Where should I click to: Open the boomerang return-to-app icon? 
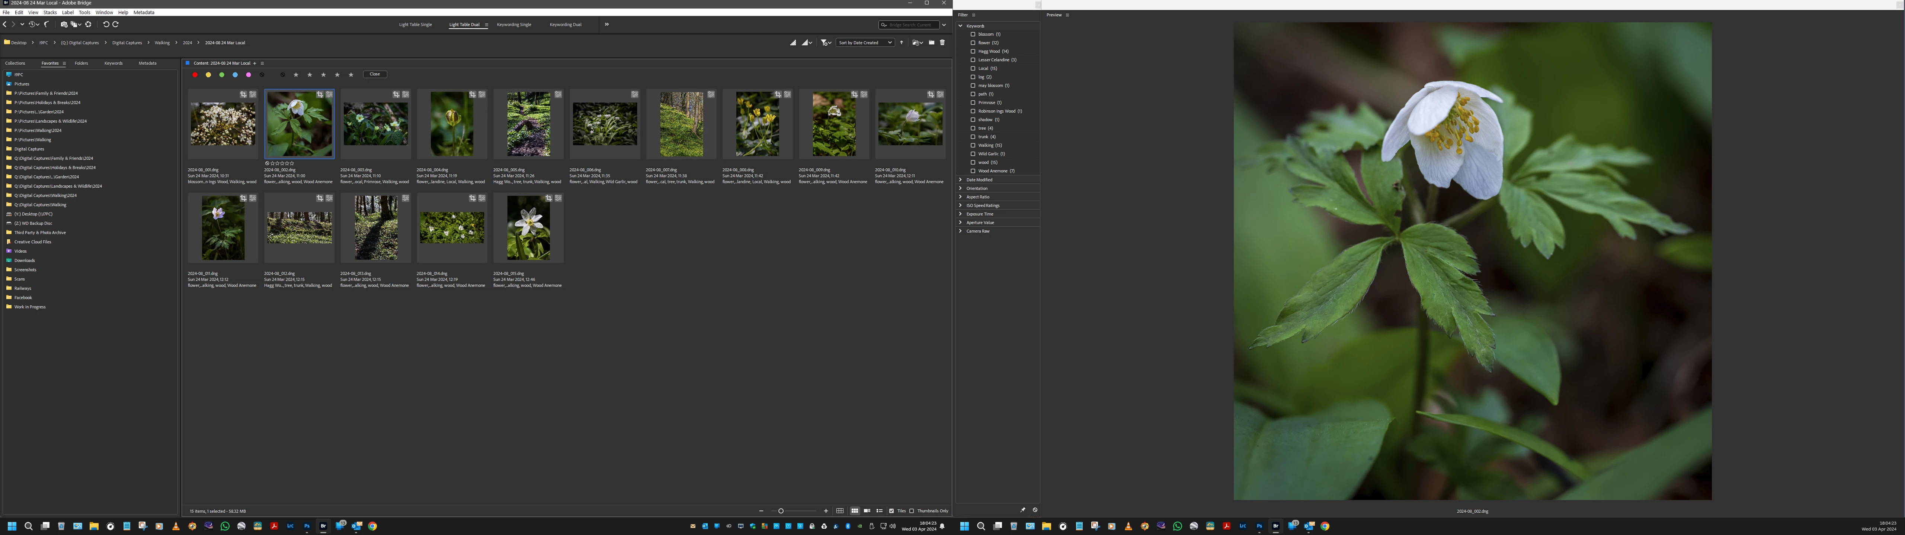pos(47,25)
